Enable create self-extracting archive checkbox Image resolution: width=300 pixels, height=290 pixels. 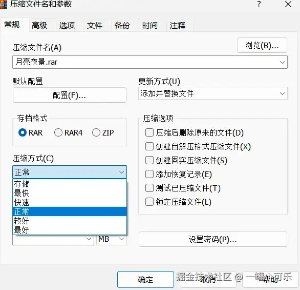pos(149,146)
